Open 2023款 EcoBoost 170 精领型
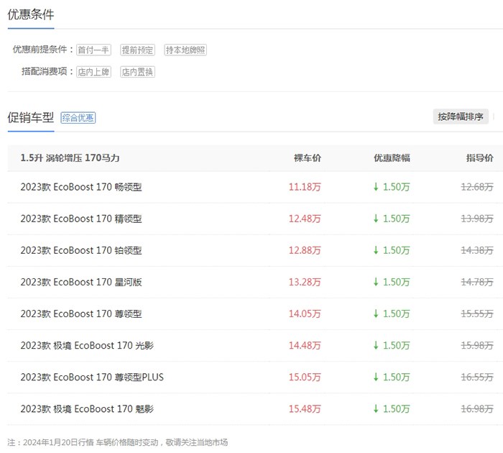Screen dimensions: 503x453 pyautogui.click(x=81, y=219)
